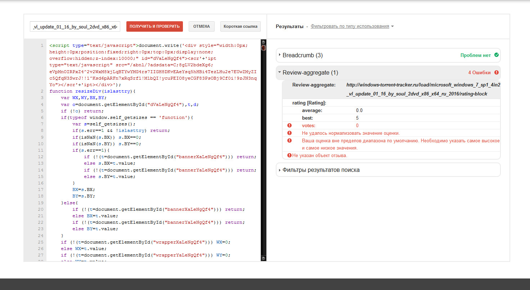Click the Короткая ссылка button
Viewport: 530px width, 290px height.
point(241,27)
